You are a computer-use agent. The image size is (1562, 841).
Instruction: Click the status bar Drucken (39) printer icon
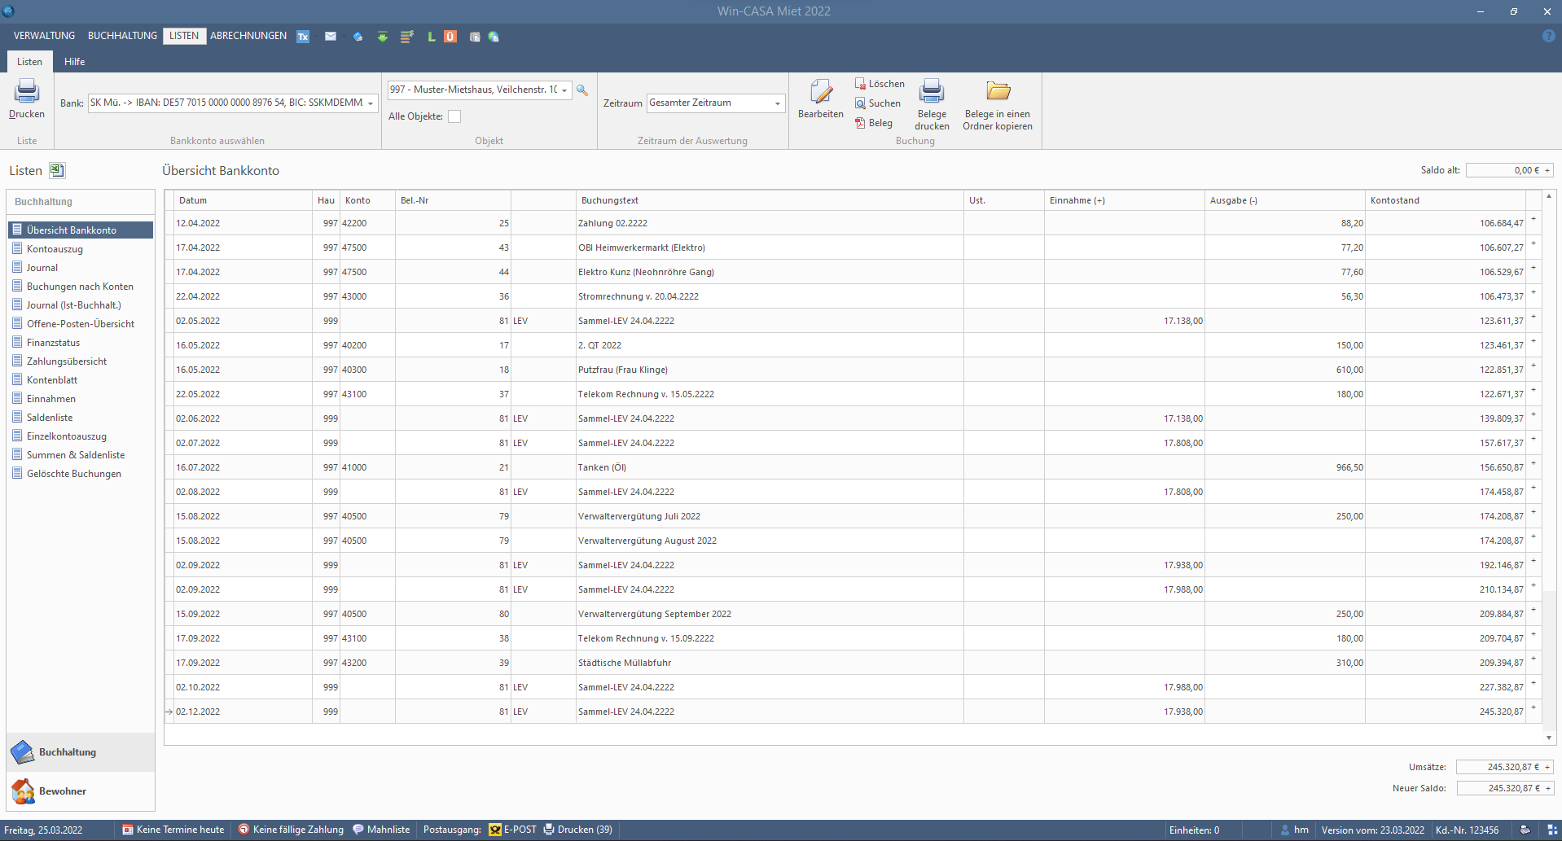(x=549, y=830)
